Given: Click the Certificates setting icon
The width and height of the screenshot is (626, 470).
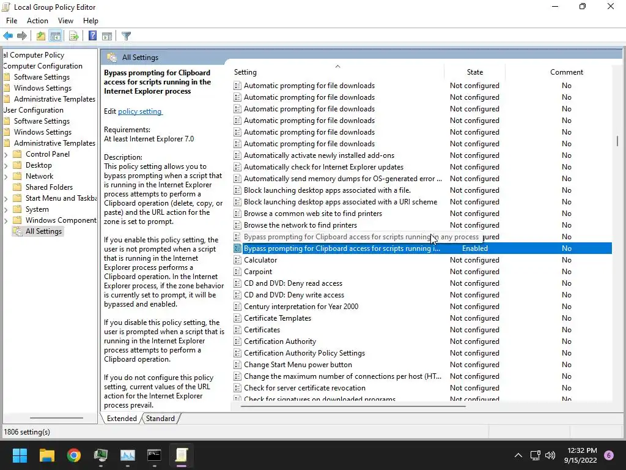Looking at the screenshot, I should [x=238, y=330].
